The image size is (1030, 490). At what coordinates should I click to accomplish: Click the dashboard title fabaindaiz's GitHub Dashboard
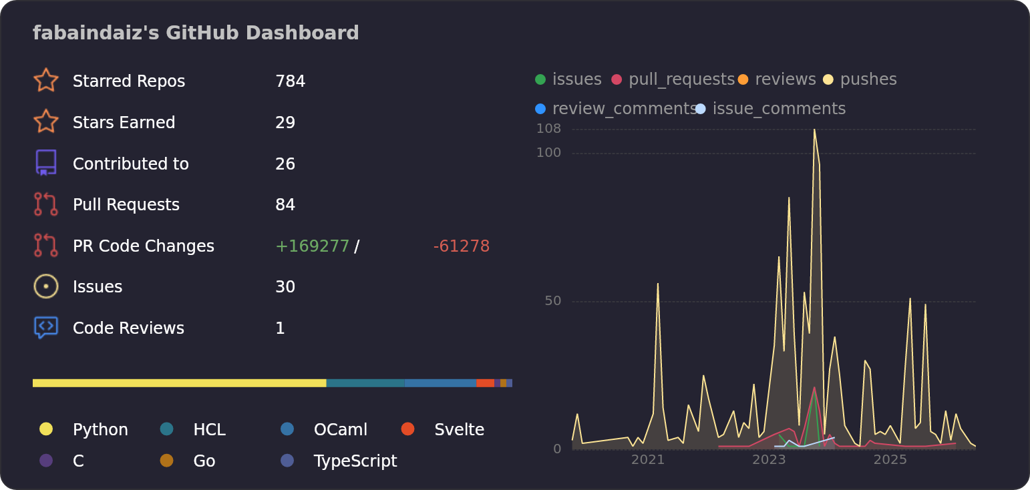[x=196, y=33]
